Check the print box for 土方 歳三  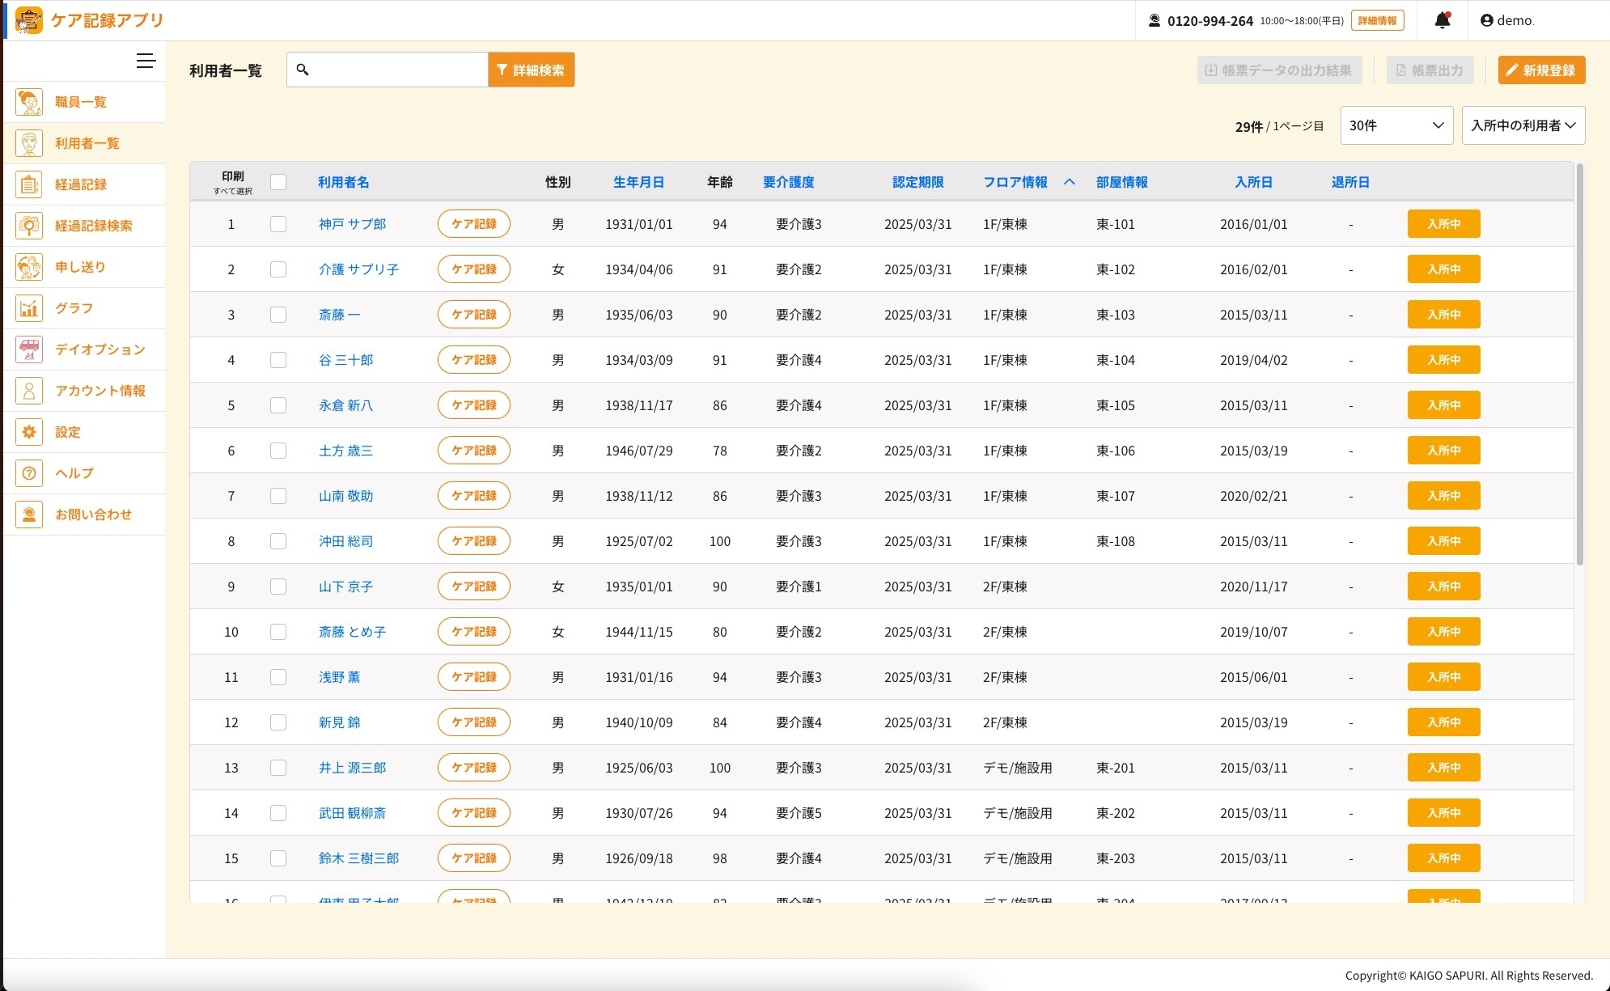point(278,451)
